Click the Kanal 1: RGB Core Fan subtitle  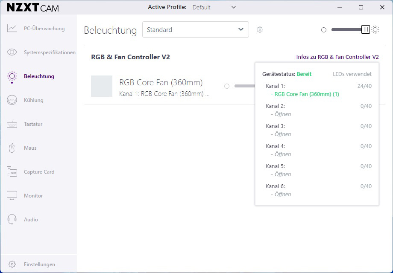pyautogui.click(x=164, y=94)
